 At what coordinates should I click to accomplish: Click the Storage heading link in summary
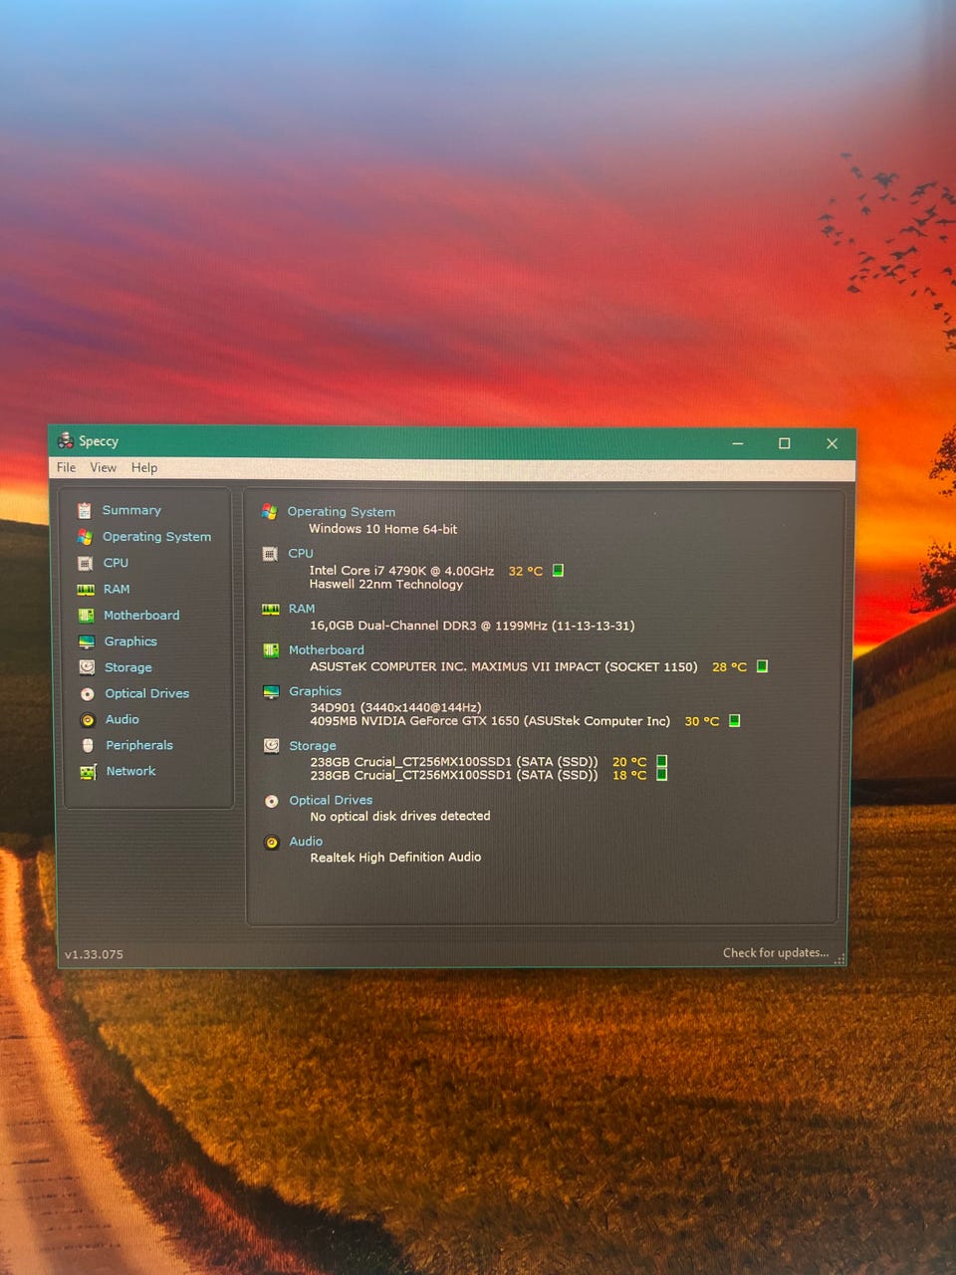(x=313, y=746)
